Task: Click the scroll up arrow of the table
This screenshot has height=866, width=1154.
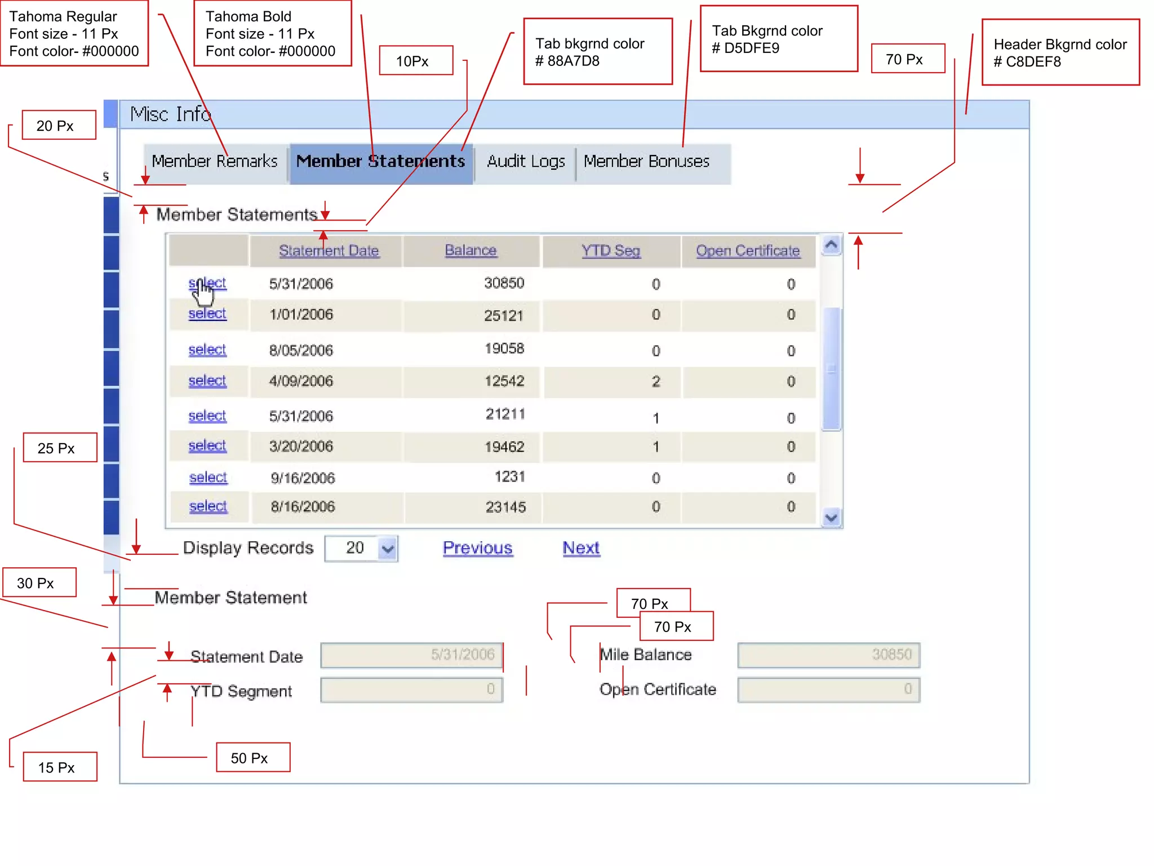Action: tap(831, 245)
